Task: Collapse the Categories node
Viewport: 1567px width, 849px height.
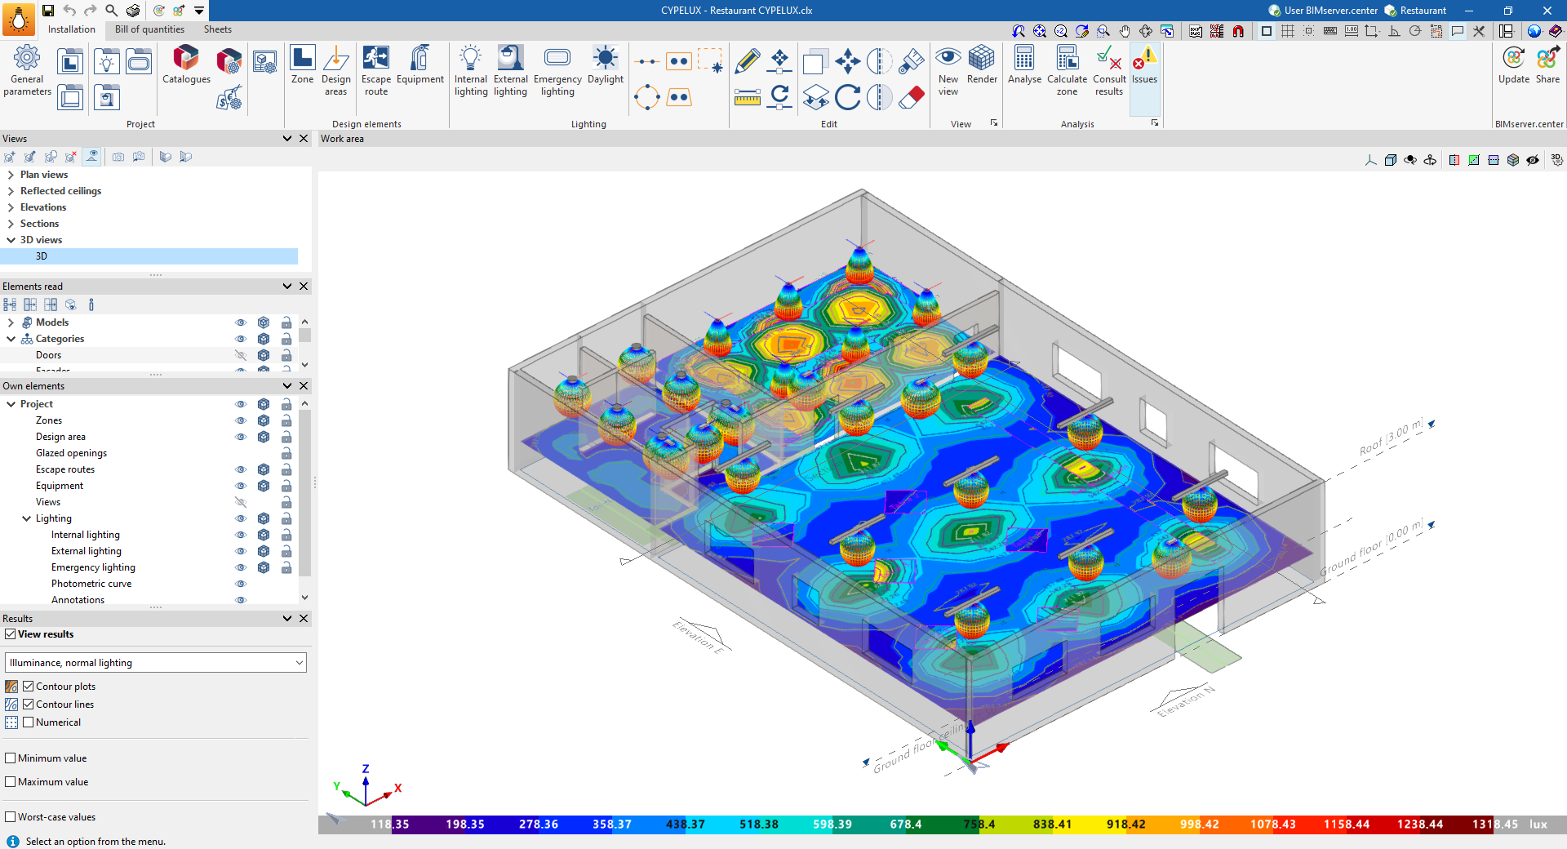Action: pyautogui.click(x=11, y=339)
